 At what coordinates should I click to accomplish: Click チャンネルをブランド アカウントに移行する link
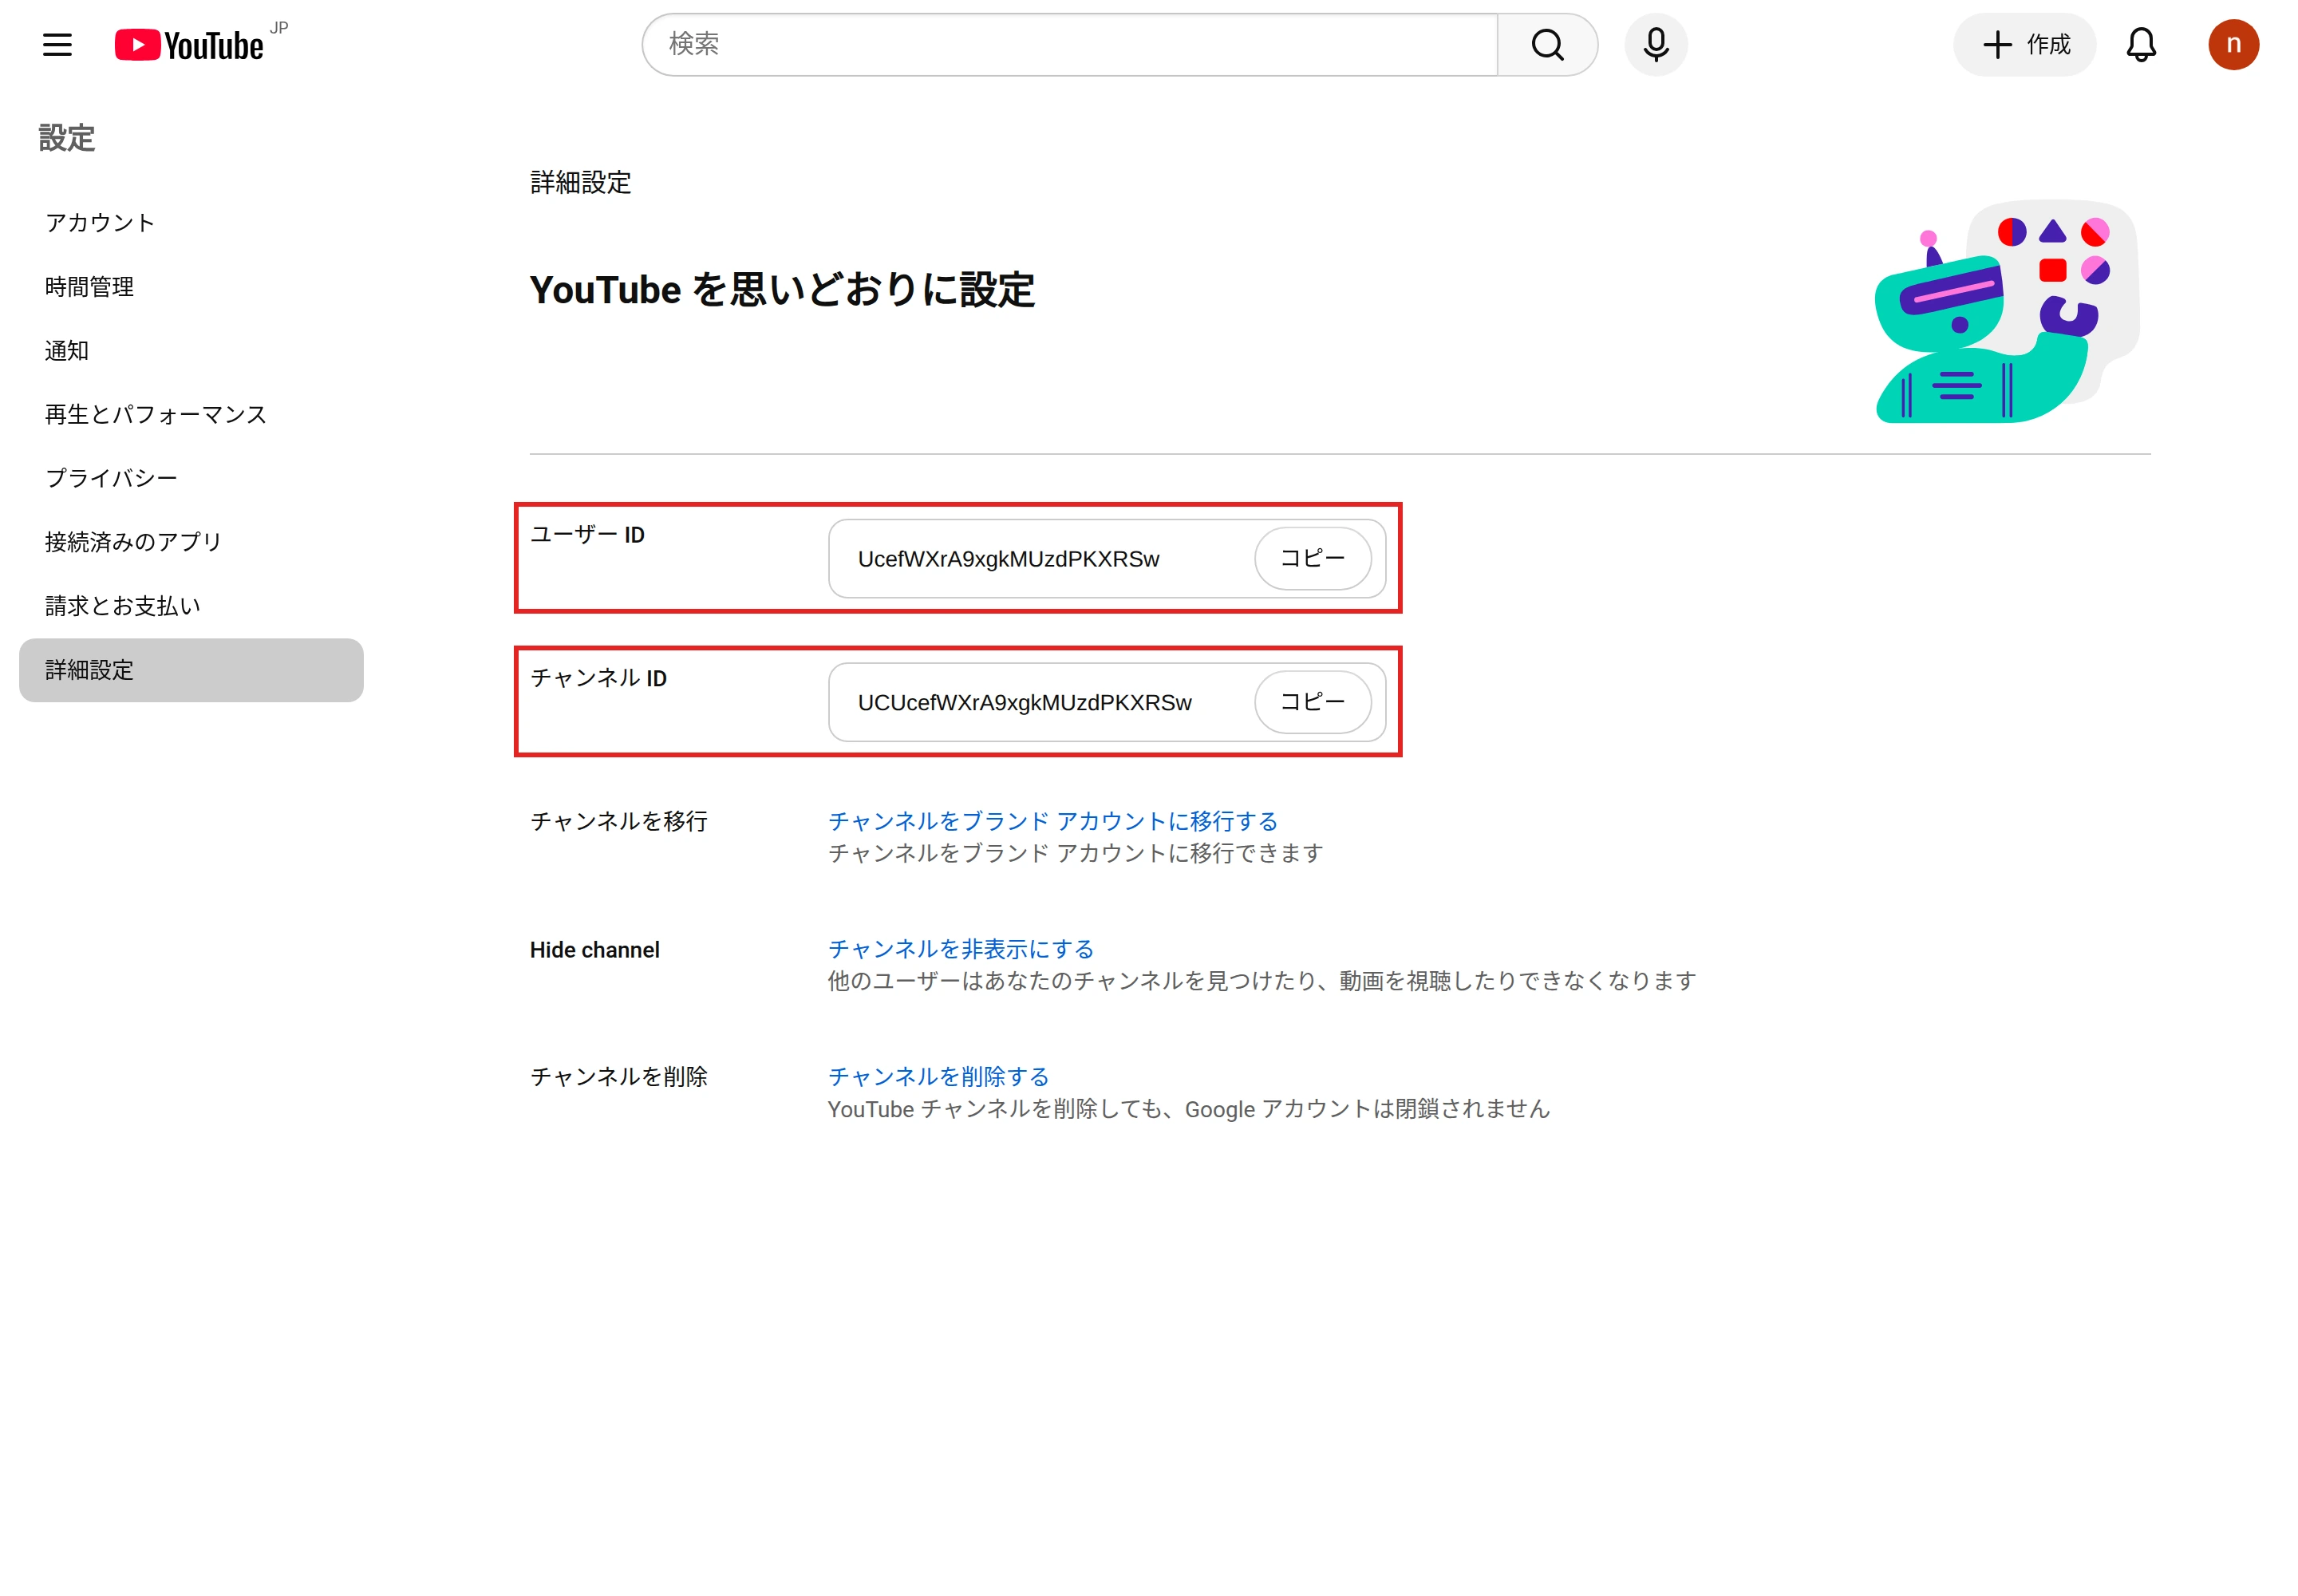coord(1052,820)
